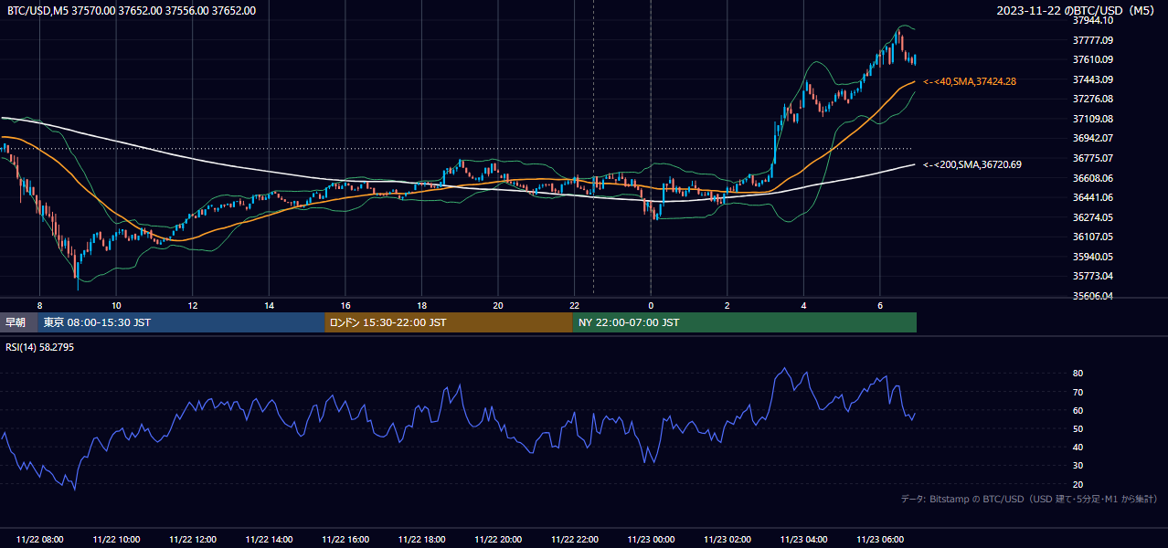Viewport: 1168px width, 548px height.
Task: Click the white 200 SMA 36720.69 label
Action: coord(972,164)
